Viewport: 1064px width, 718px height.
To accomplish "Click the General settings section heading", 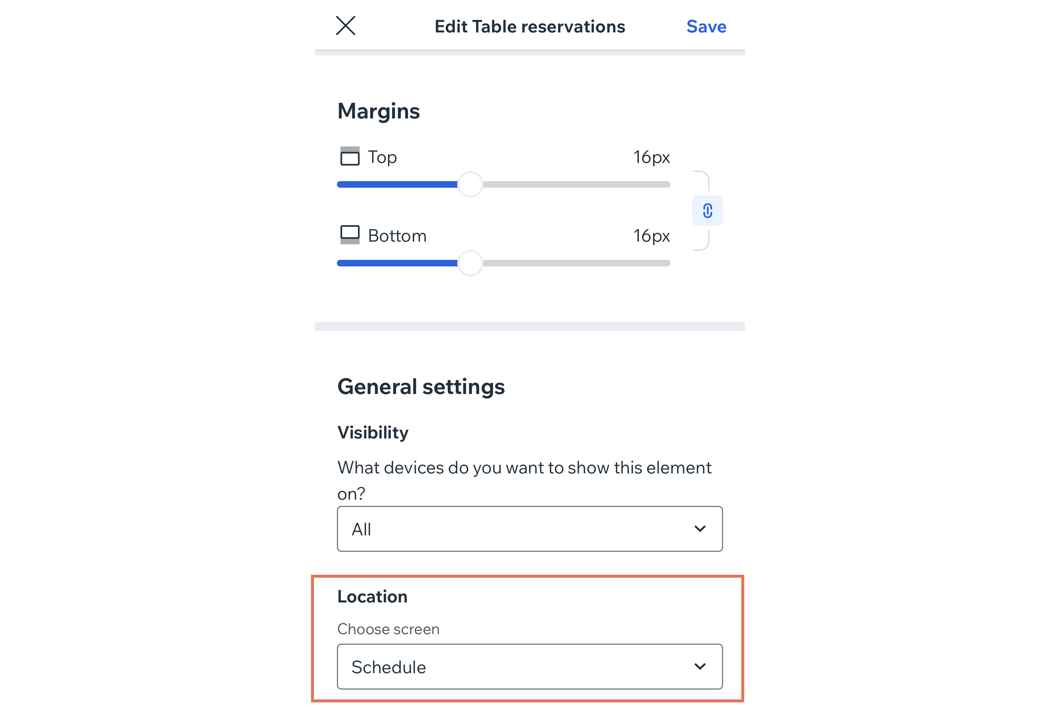I will point(421,387).
